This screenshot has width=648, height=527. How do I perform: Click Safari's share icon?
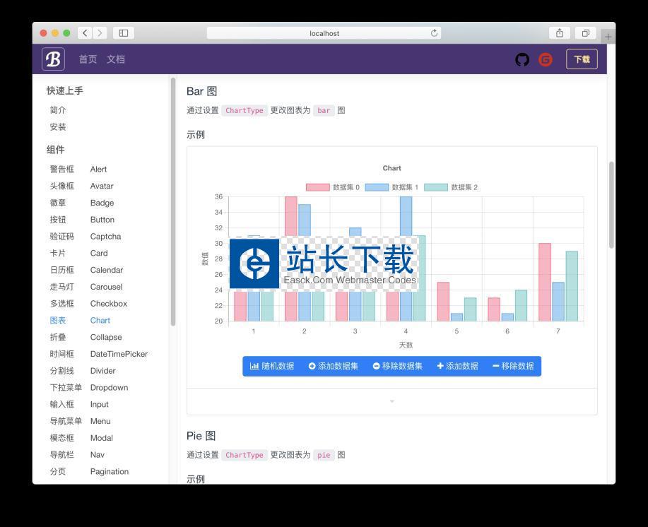(559, 33)
